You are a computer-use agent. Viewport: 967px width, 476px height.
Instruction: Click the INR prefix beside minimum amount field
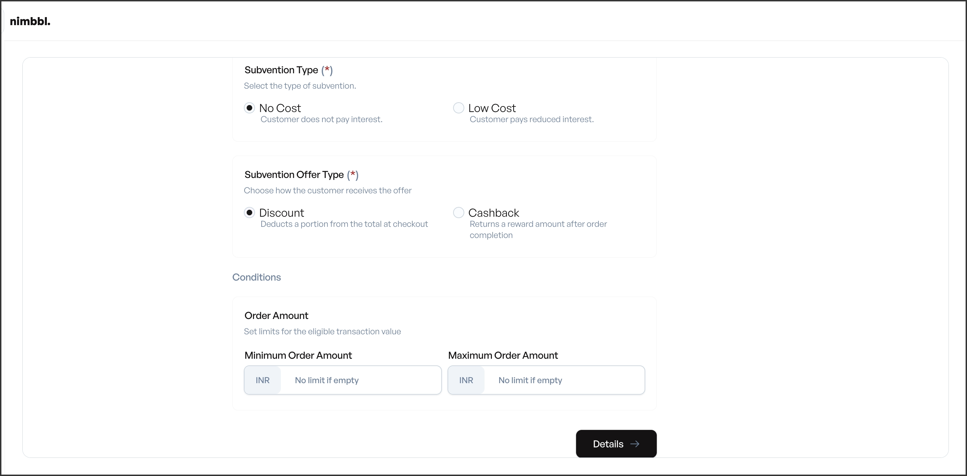tap(262, 380)
